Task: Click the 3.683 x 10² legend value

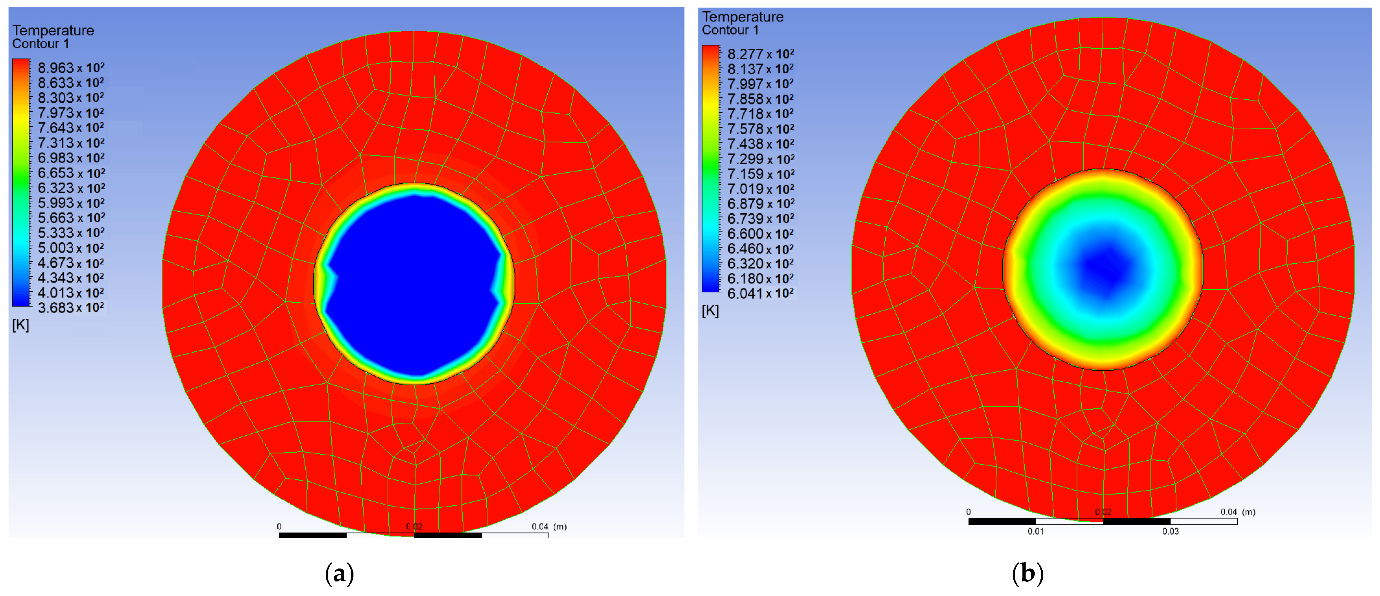Action: (71, 308)
